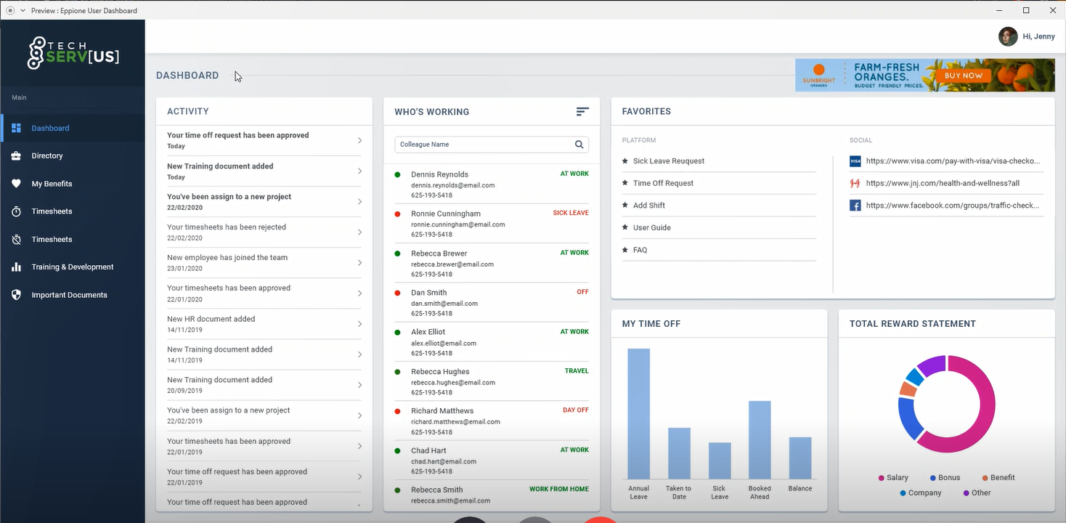Open the User Guide favorite link
Screen dimensions: 1066x523
pyautogui.click(x=651, y=228)
